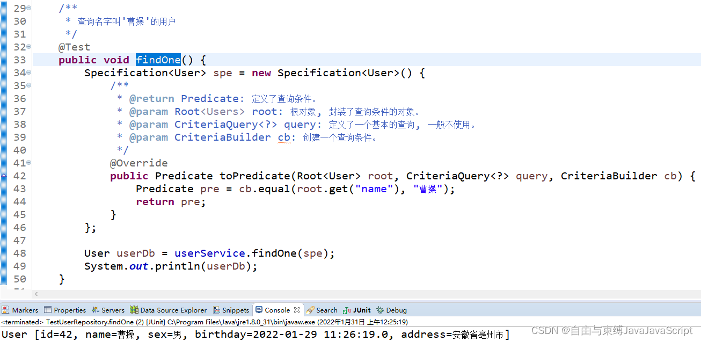Click the terminated TestUserRepository.findOne console header
Screen dimensions: 701x341
(x=205, y=322)
